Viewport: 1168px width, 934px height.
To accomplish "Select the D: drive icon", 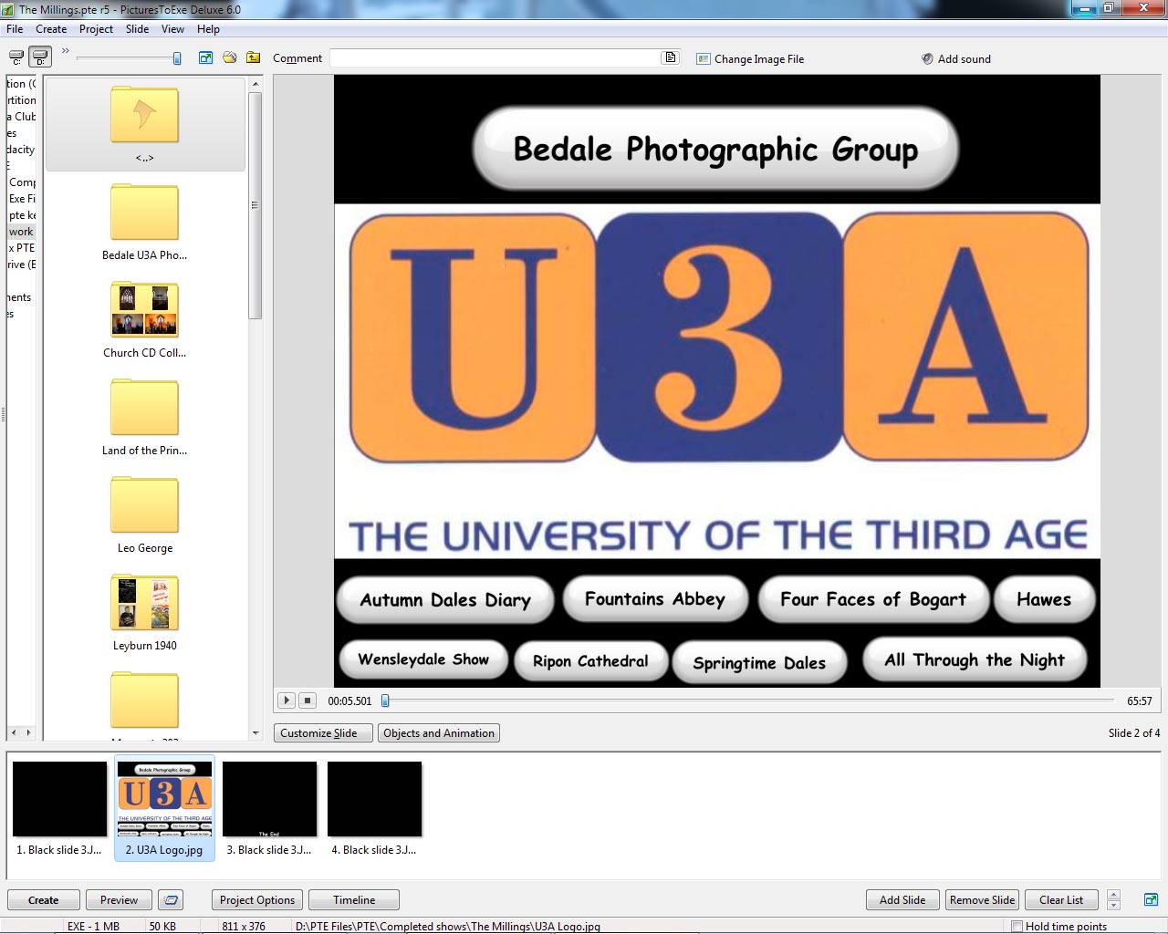I will point(40,57).
